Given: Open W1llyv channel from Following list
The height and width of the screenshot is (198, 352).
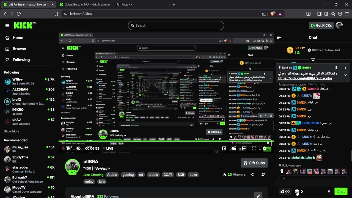Looking at the screenshot, I should (29, 81).
